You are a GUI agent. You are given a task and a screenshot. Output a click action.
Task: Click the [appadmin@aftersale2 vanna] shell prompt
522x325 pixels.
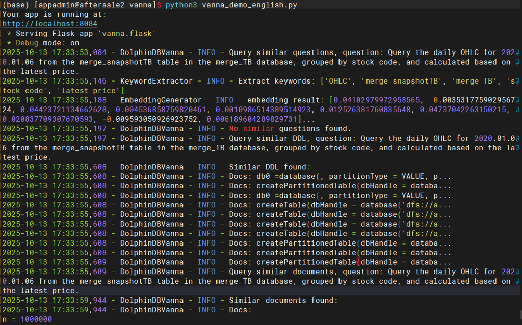[x=95, y=5]
